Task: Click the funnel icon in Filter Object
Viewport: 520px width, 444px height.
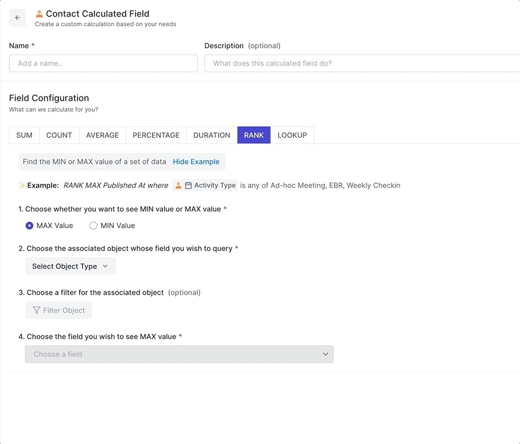Action: click(x=36, y=310)
